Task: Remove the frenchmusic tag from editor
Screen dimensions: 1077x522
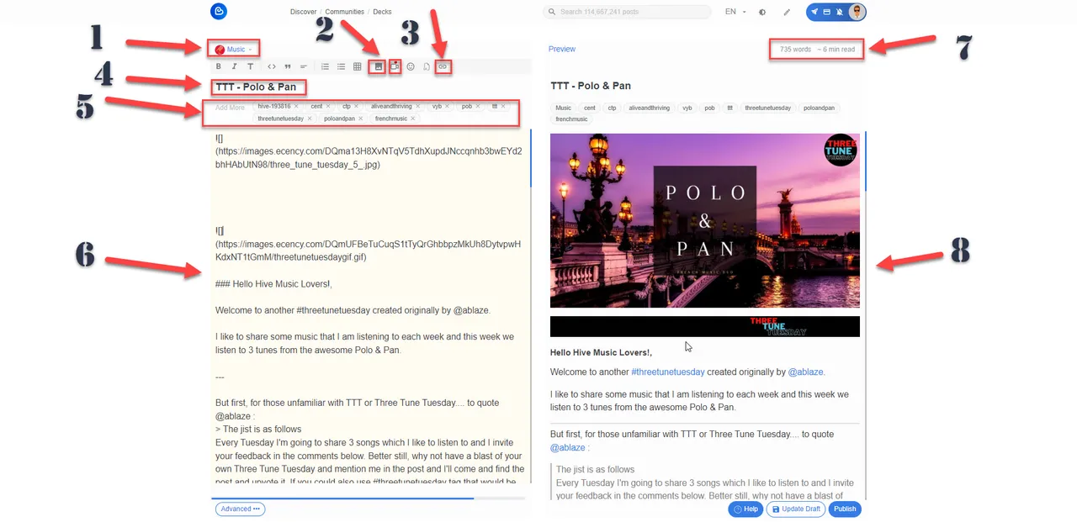Action: pyautogui.click(x=412, y=119)
